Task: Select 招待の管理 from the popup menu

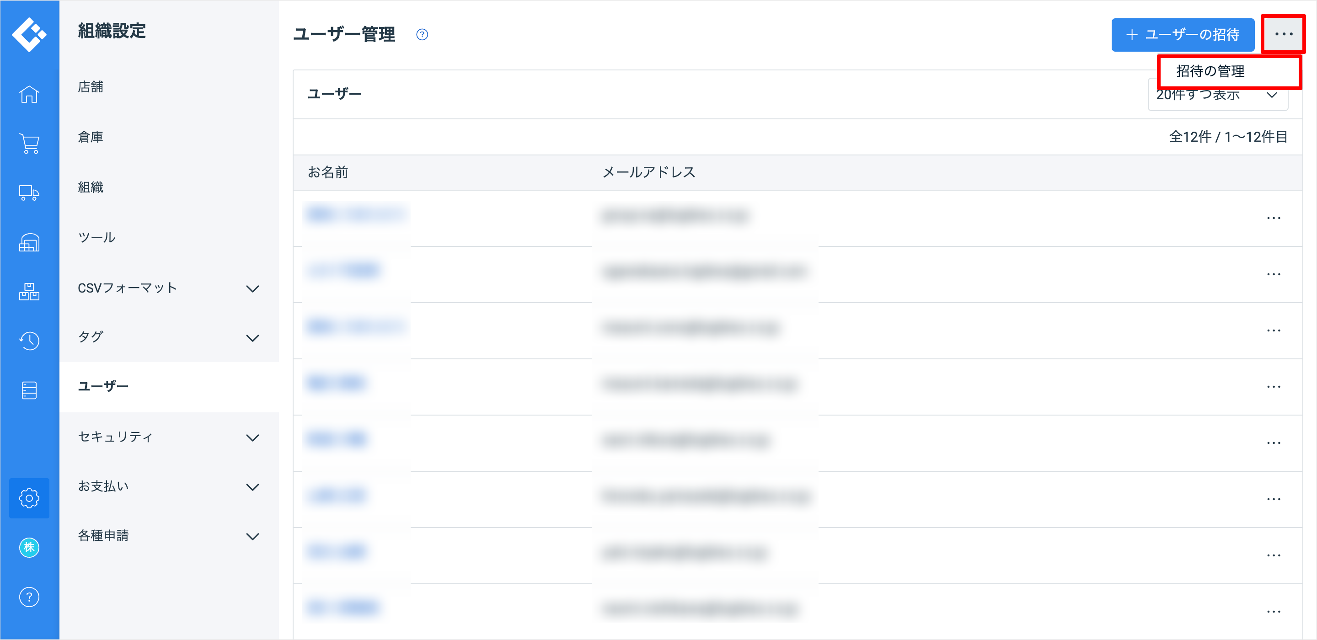Action: (1210, 72)
